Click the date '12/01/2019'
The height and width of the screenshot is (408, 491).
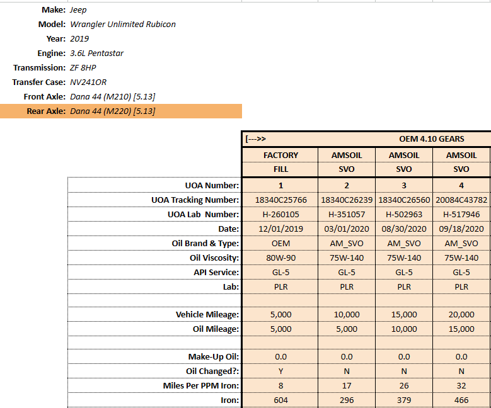coord(280,229)
